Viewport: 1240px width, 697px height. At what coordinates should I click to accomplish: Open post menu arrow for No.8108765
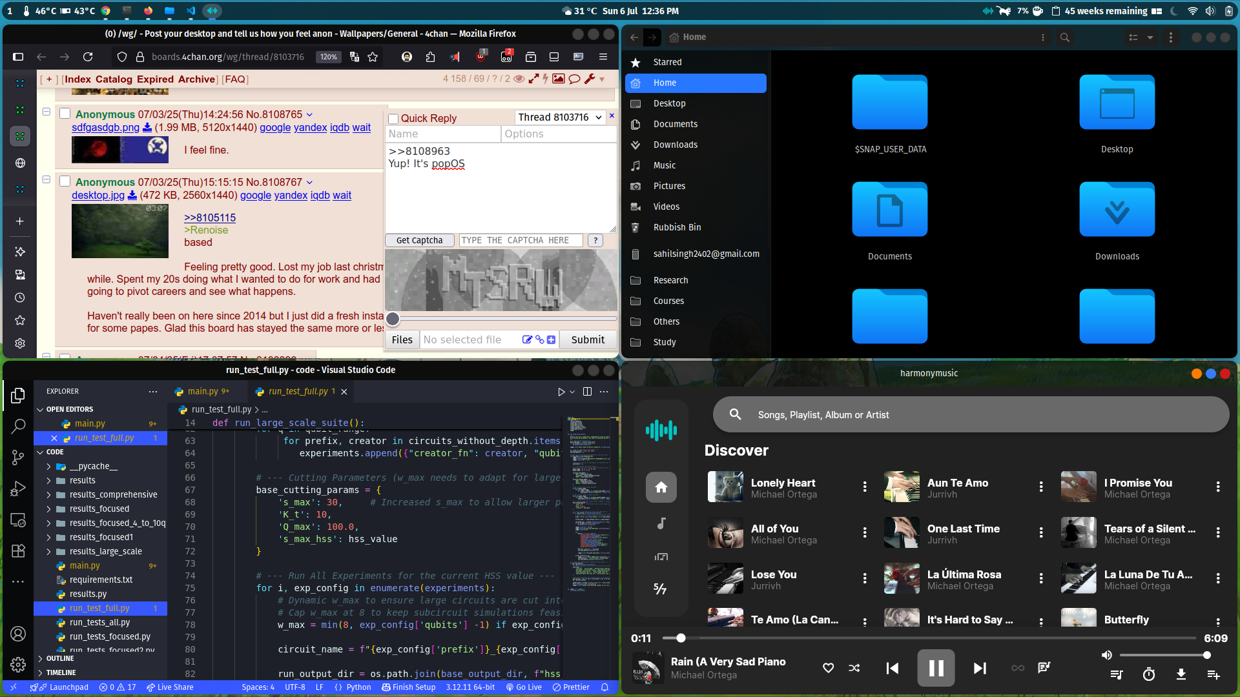pyautogui.click(x=309, y=114)
